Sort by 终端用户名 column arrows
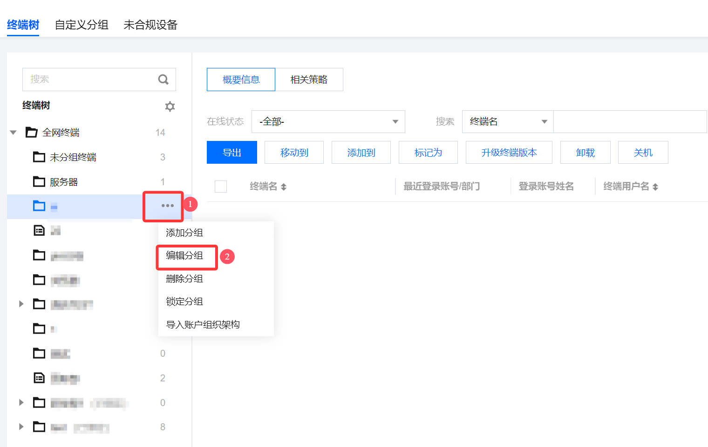The image size is (708, 447). (x=655, y=187)
